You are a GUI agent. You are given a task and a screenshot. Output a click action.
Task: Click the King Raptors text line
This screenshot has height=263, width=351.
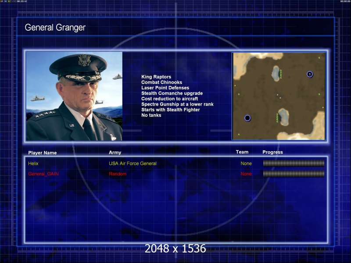click(x=156, y=77)
